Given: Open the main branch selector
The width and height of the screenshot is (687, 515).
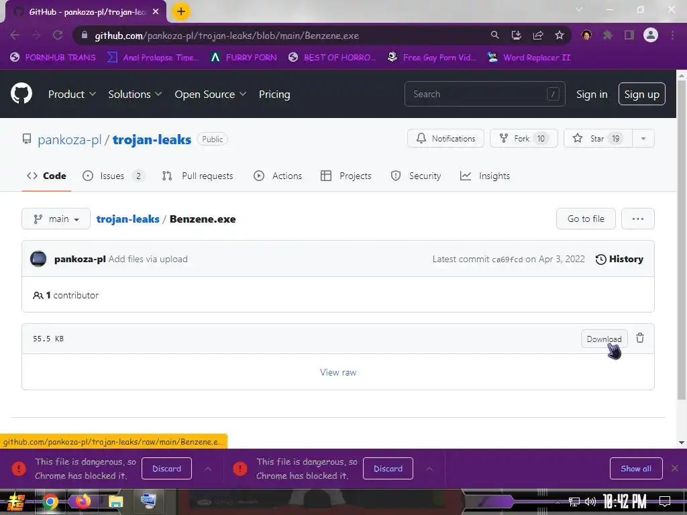Looking at the screenshot, I should [56, 219].
